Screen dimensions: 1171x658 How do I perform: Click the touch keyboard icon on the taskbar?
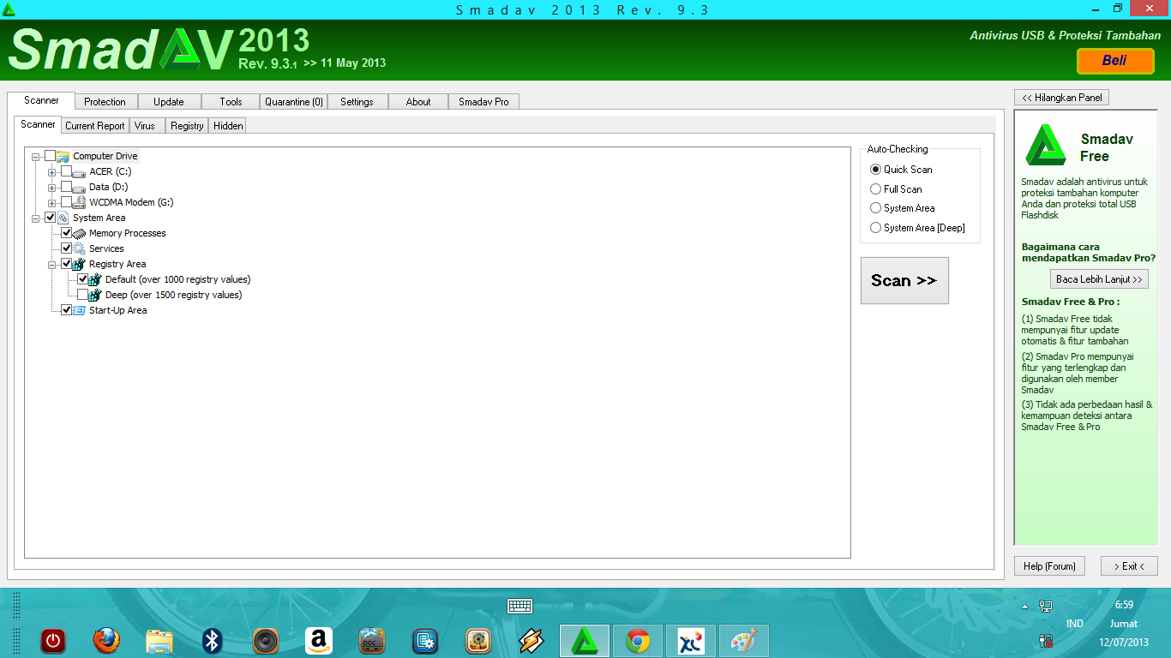pyautogui.click(x=519, y=606)
